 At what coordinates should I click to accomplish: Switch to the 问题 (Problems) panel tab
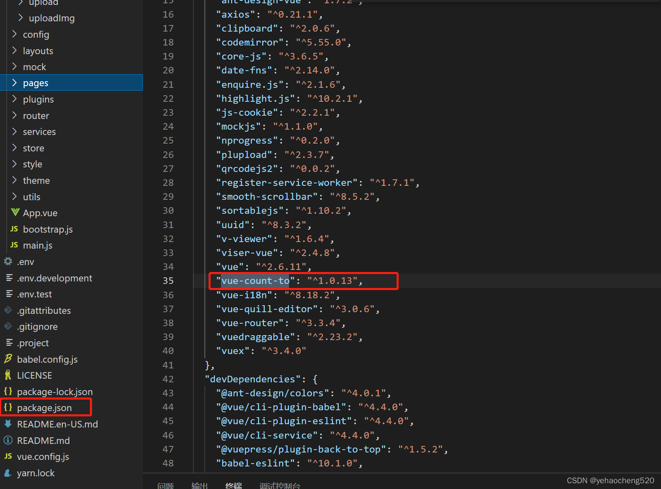(x=165, y=485)
